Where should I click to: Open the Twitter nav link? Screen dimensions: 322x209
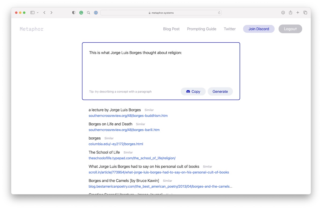(230, 29)
